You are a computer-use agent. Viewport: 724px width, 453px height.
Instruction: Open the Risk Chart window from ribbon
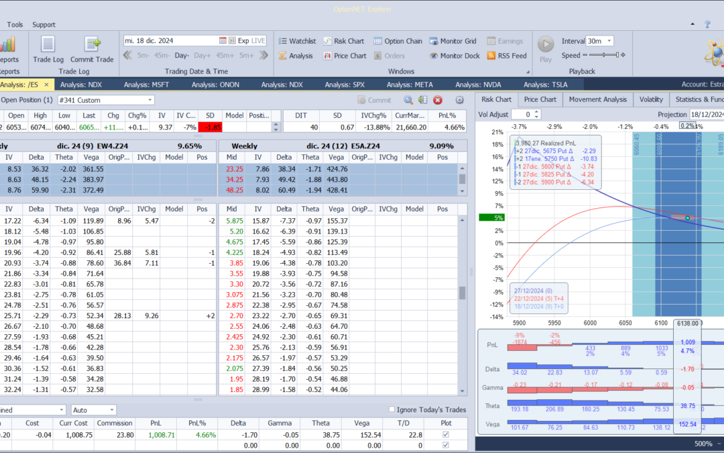(x=343, y=41)
